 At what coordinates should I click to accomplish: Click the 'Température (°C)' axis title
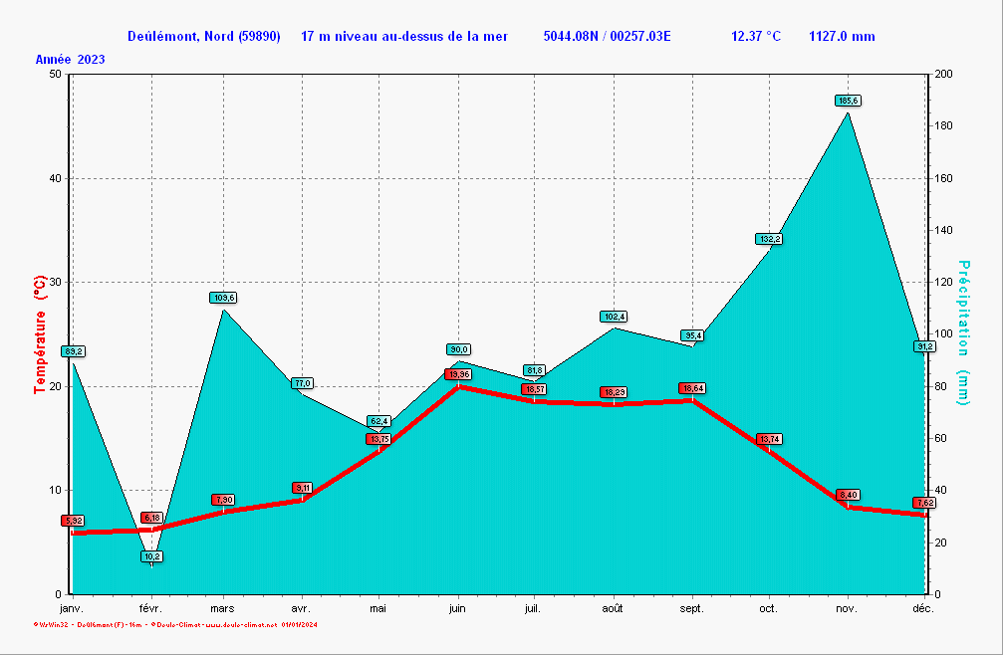tap(40, 333)
